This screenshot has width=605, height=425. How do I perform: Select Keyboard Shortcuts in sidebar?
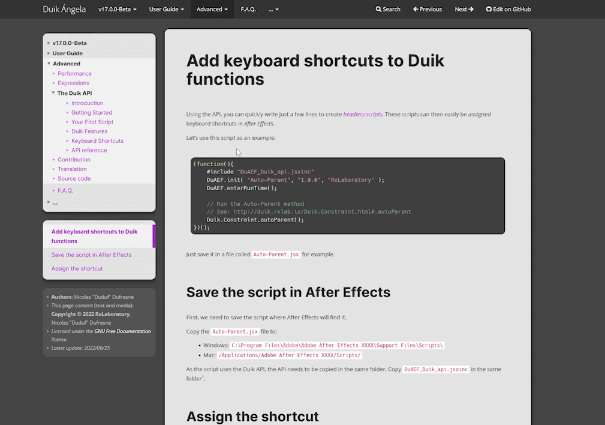click(x=97, y=141)
